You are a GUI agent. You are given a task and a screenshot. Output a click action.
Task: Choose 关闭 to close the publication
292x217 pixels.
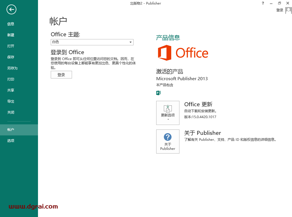10,112
